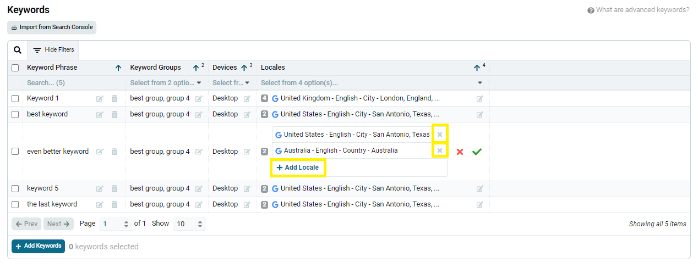This screenshot has width=698, height=268.
Task: Confirm locale edits with green checkmark
Action: tap(477, 152)
